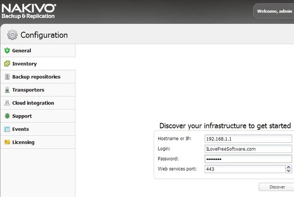The width and height of the screenshot is (294, 197).
Task: Click the Web services port field
Action: 245,169
